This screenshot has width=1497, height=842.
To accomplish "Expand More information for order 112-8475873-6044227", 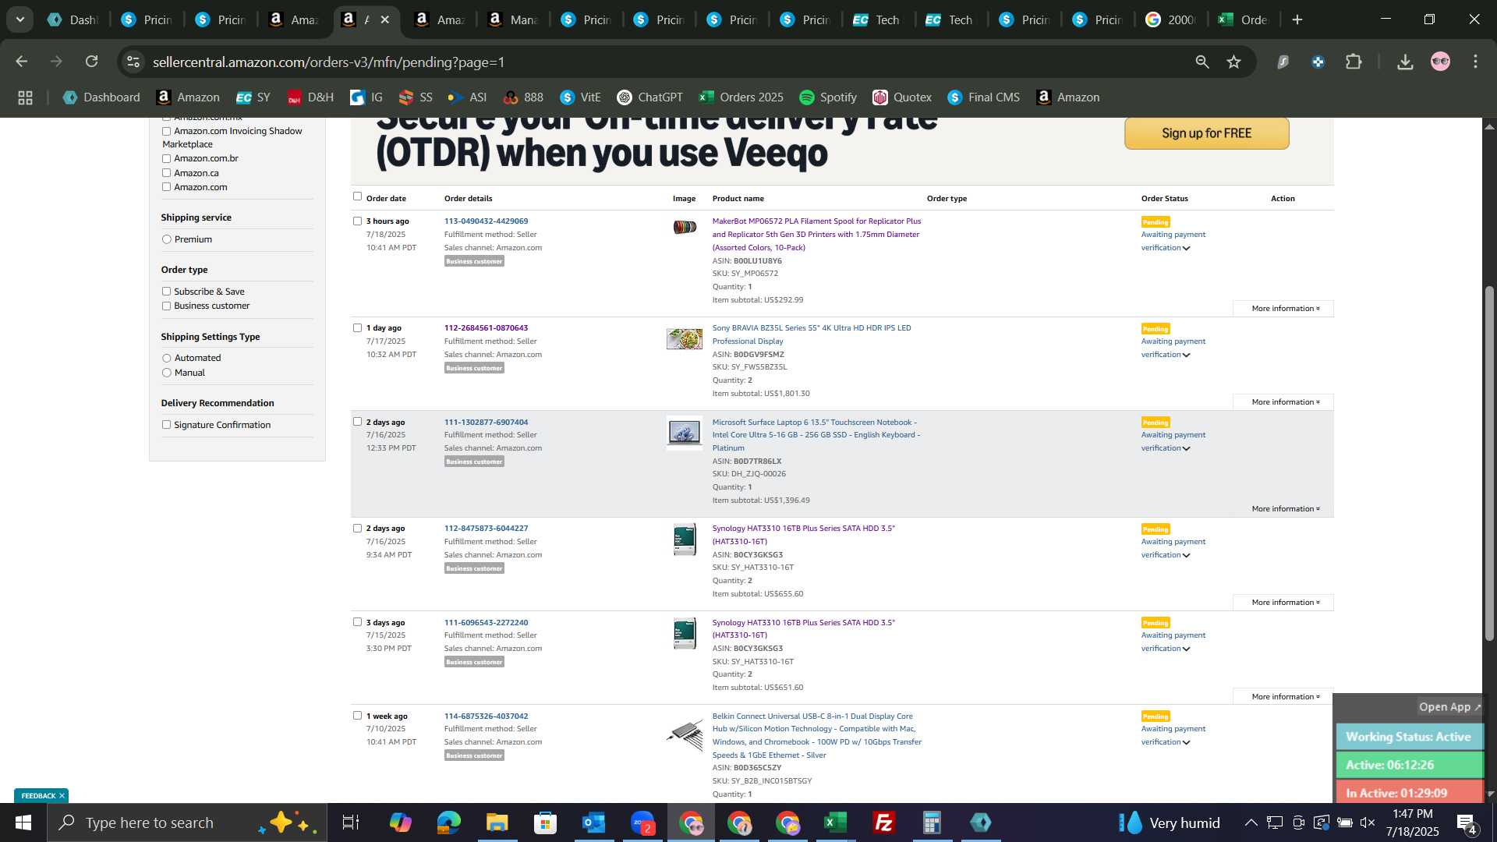I will (1285, 603).
